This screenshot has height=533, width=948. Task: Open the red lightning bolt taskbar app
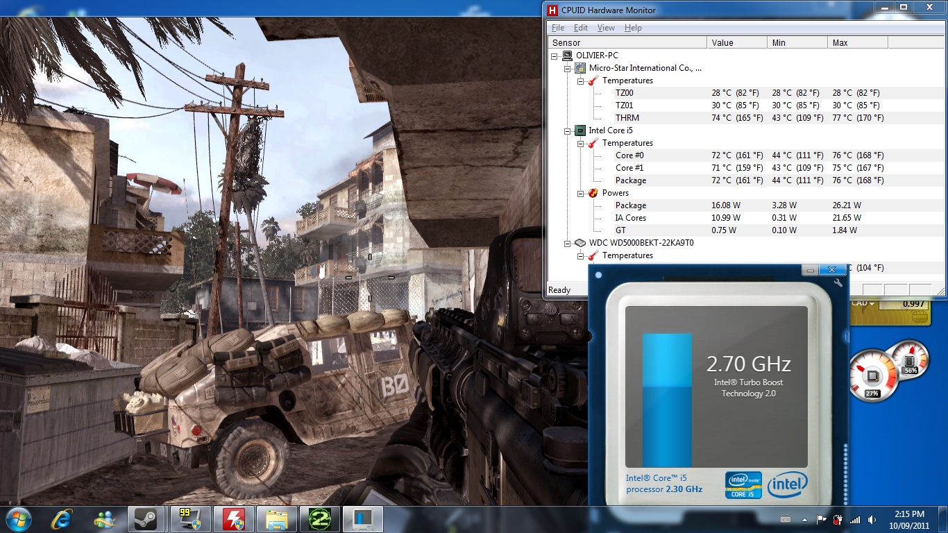click(232, 519)
